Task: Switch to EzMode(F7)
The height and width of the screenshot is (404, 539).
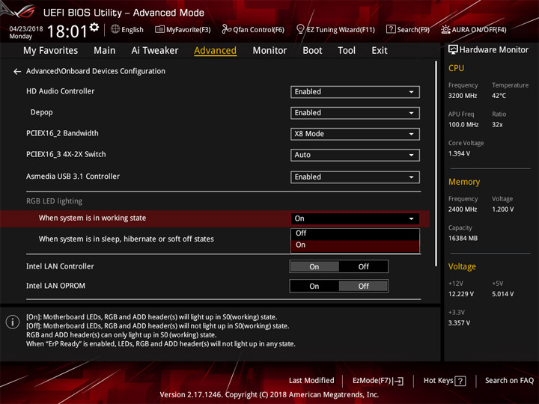Action: tap(378, 381)
